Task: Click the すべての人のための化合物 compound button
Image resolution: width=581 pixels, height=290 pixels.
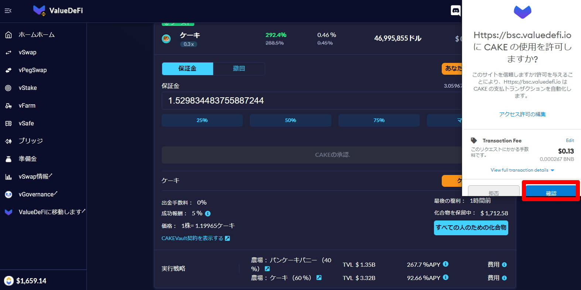Action: (x=471, y=227)
